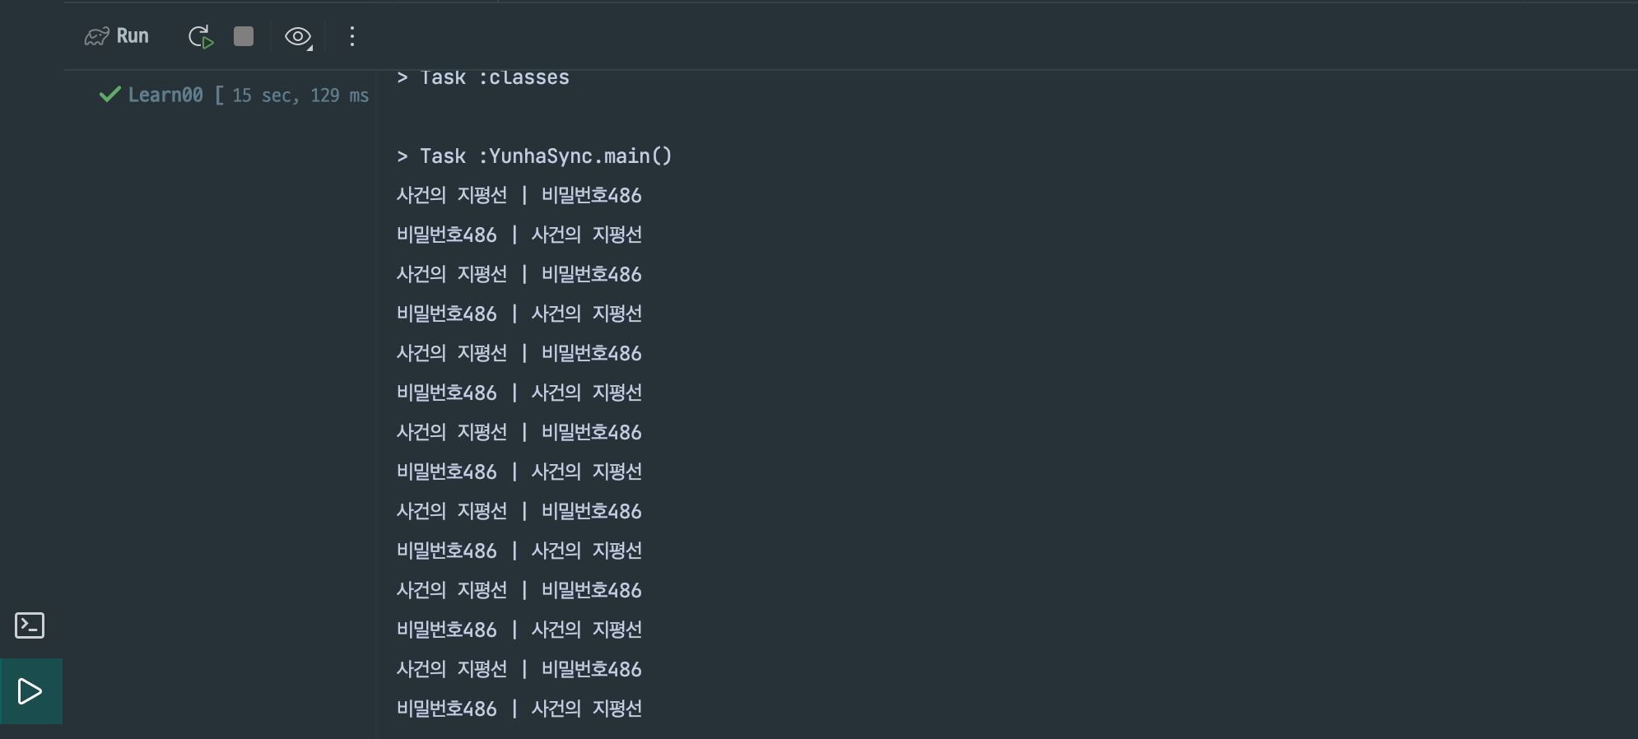Viewport: 1638px width, 739px height.
Task: Stop the running process with the square button
Action: point(244,36)
